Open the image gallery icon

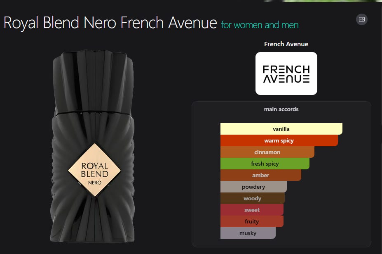[x=361, y=19]
